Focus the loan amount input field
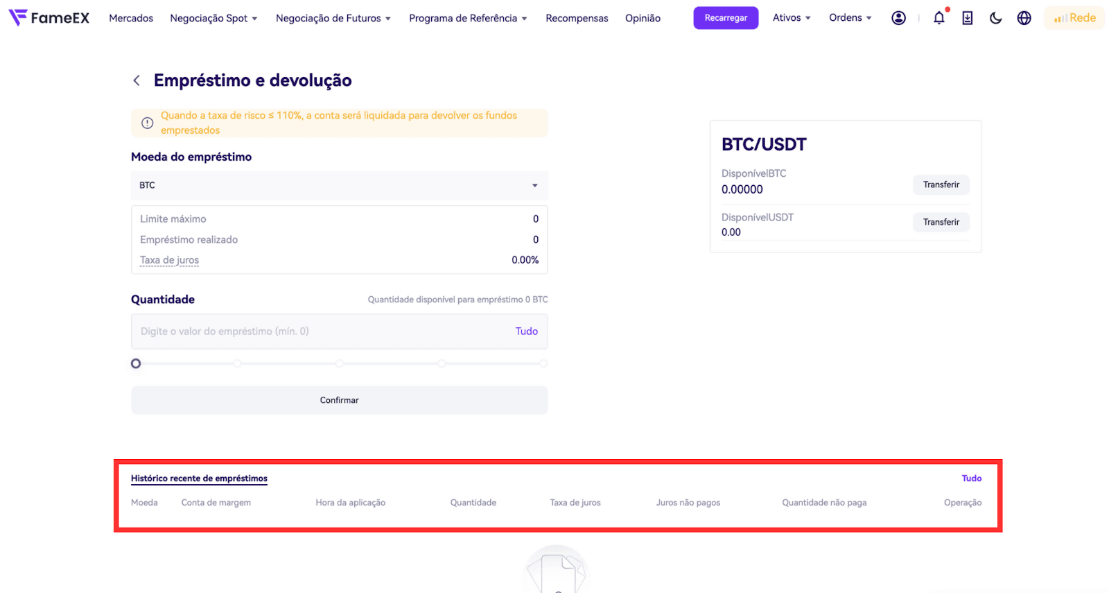This screenshot has width=1109, height=593. click(x=319, y=332)
